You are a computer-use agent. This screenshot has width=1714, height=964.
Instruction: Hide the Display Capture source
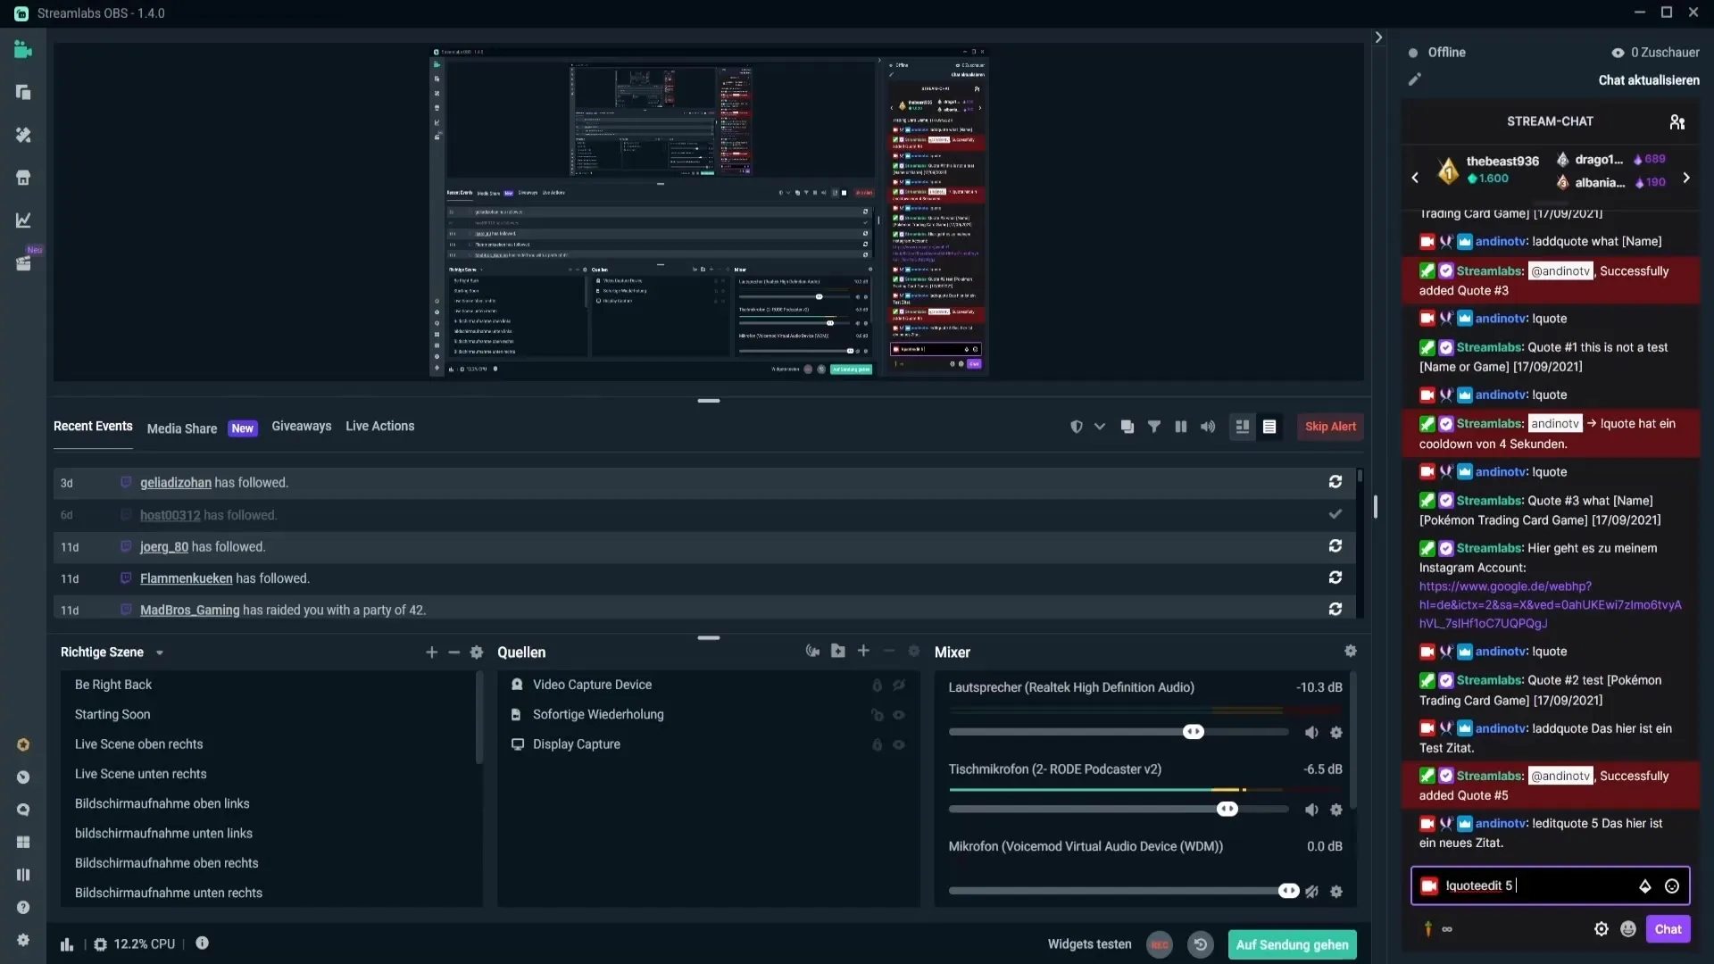pyautogui.click(x=899, y=745)
